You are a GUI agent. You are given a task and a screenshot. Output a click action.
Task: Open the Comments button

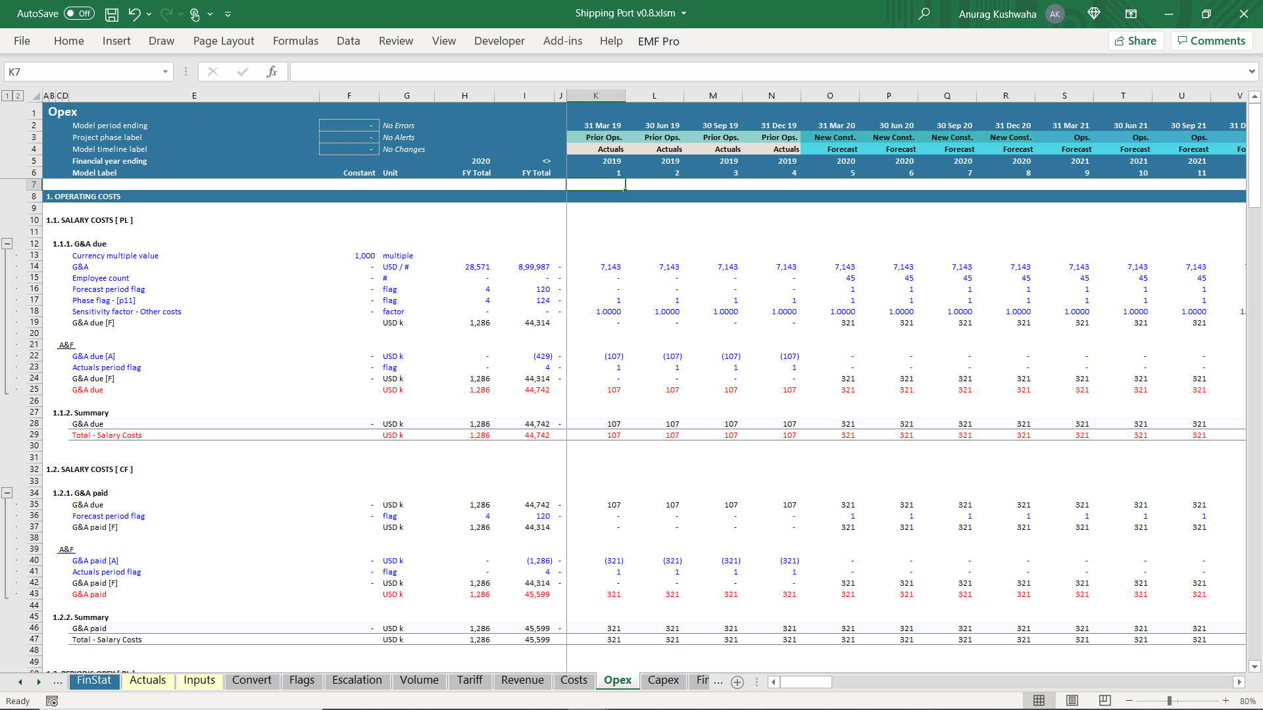[x=1211, y=41]
